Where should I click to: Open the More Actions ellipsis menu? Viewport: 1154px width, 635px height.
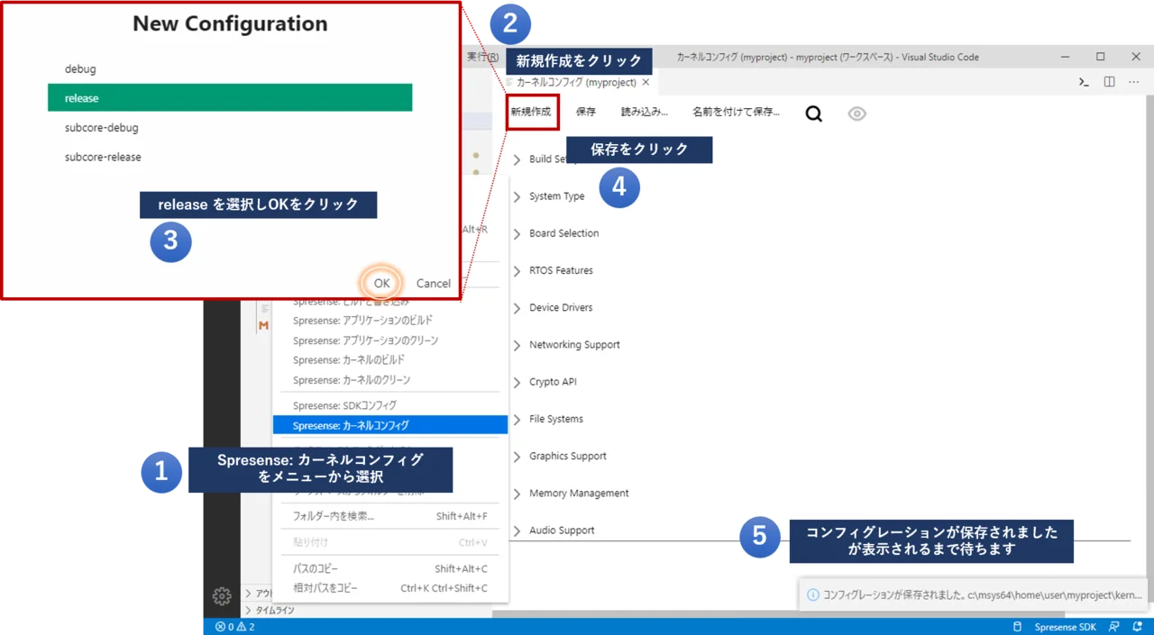(1134, 82)
